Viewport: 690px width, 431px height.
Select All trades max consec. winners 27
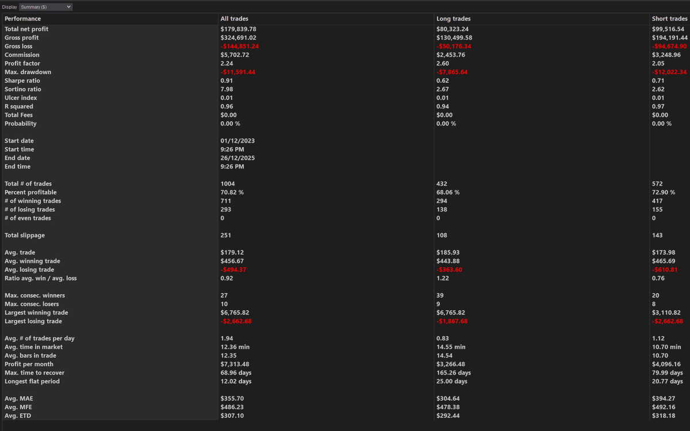(x=224, y=296)
